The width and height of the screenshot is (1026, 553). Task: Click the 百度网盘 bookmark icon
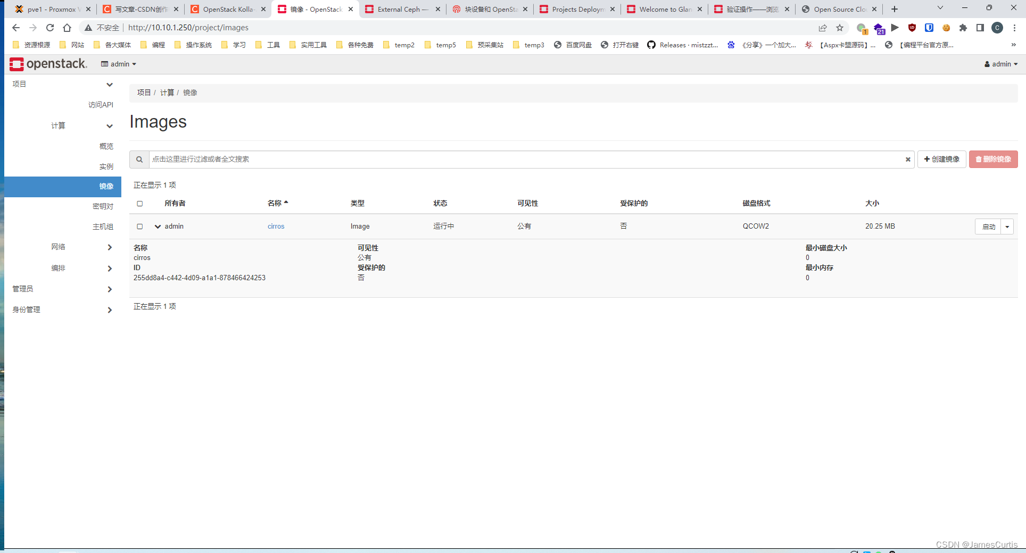click(x=558, y=45)
